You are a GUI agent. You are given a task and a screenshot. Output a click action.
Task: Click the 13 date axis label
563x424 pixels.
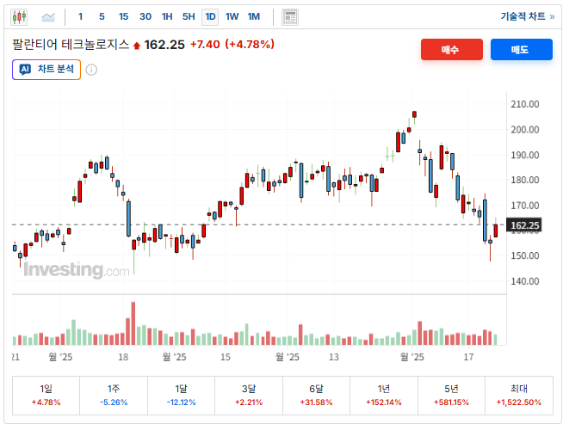coord(334,357)
